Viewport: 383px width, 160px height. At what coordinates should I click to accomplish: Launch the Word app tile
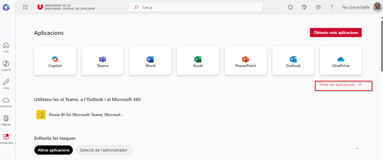[150, 60]
